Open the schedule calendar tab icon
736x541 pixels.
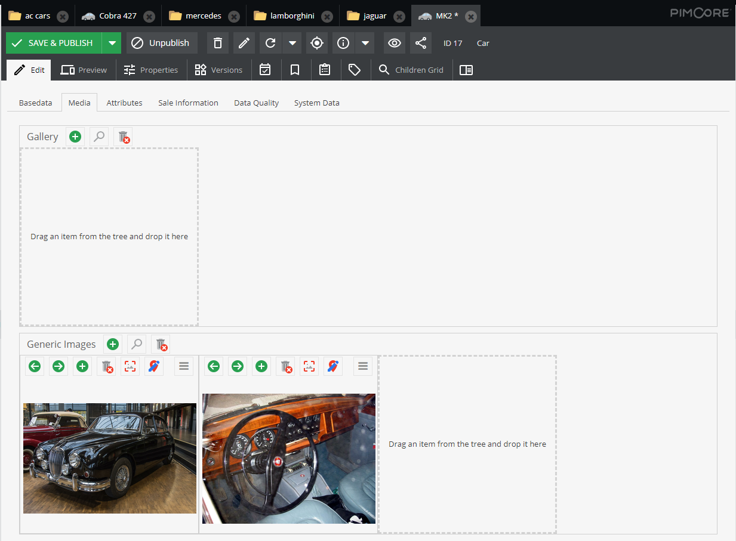click(265, 70)
